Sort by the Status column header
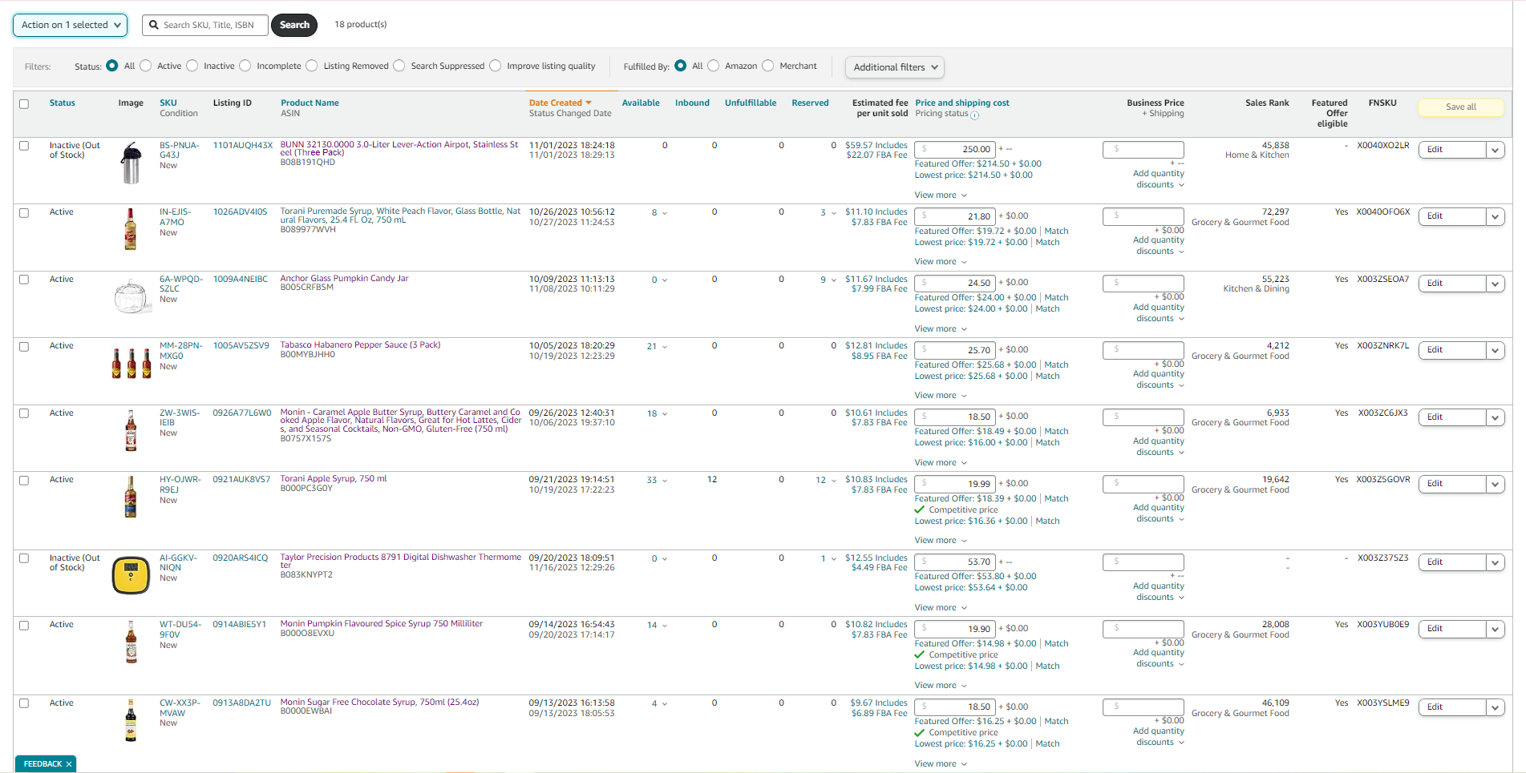This screenshot has height=773, width=1526. click(62, 103)
